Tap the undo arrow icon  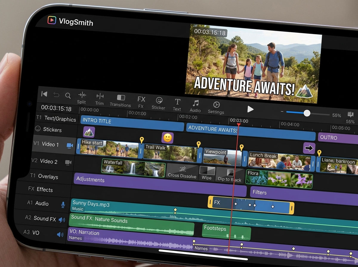56,95
